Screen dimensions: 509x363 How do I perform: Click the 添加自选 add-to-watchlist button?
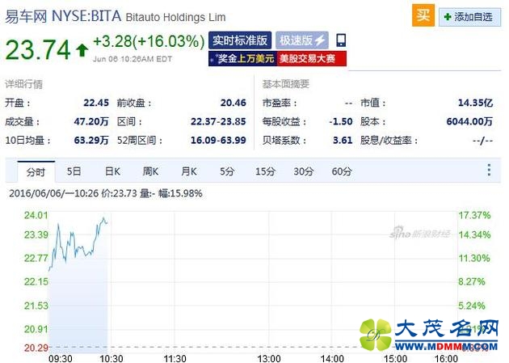tap(468, 17)
